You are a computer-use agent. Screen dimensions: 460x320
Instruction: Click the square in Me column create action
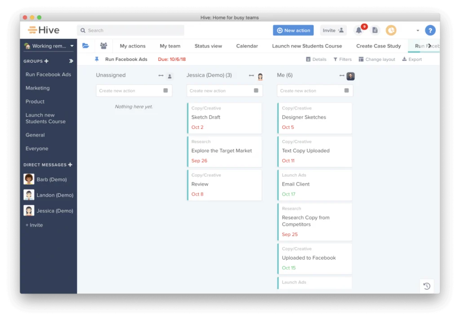coord(346,91)
